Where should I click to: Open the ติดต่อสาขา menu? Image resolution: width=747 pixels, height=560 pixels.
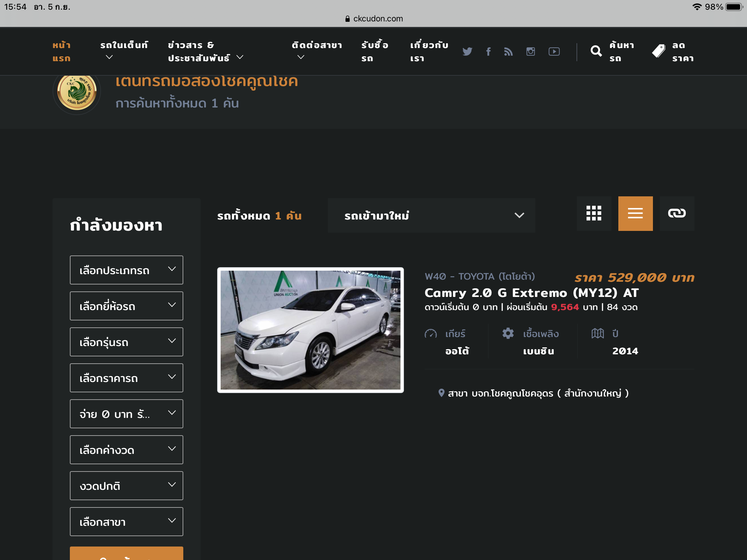coord(316,50)
